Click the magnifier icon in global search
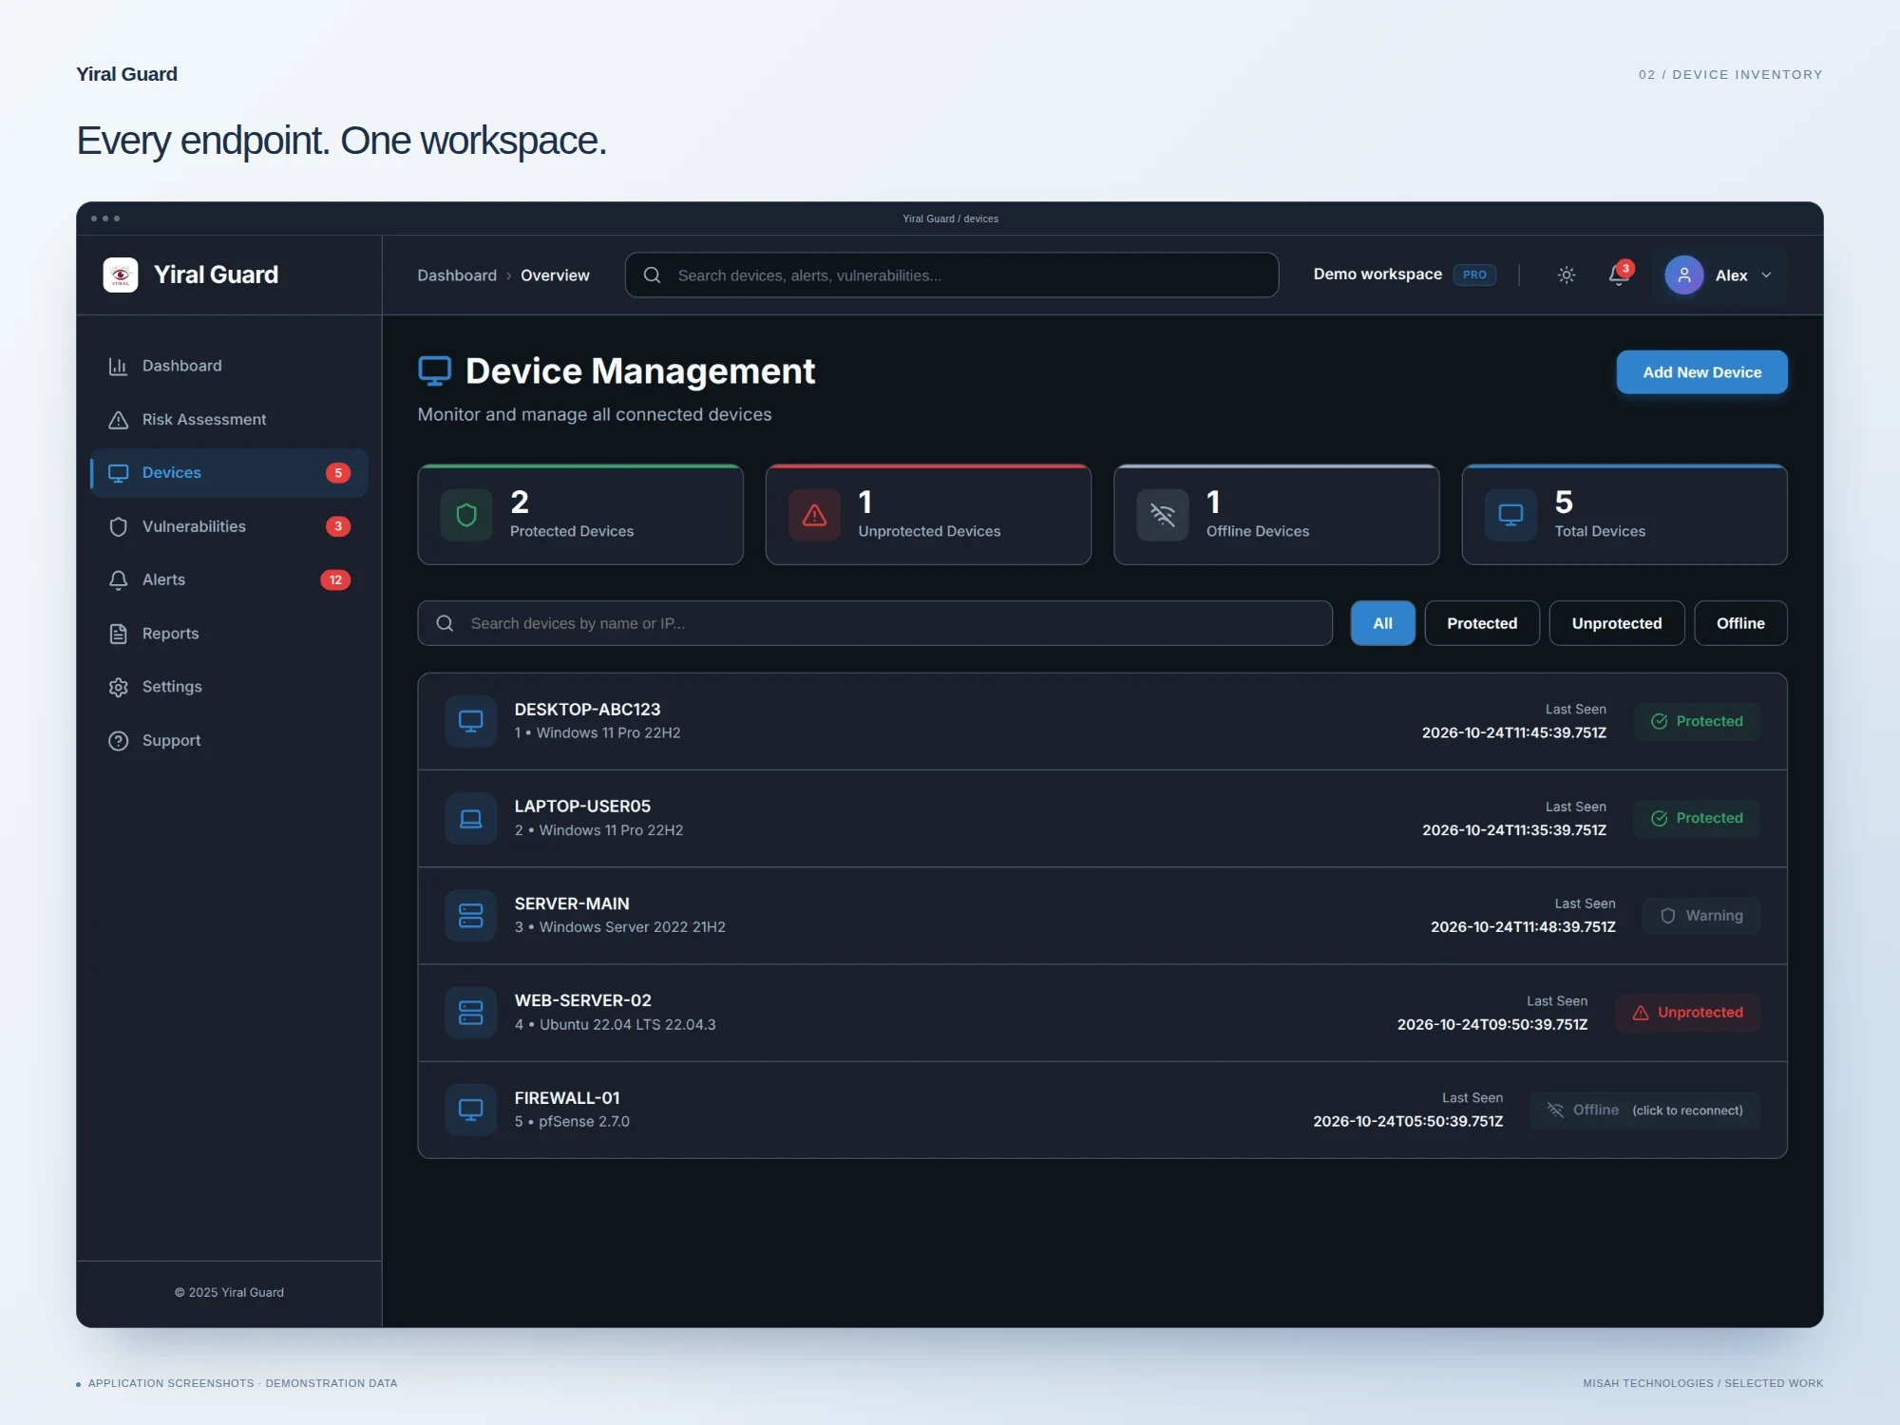 click(x=652, y=275)
